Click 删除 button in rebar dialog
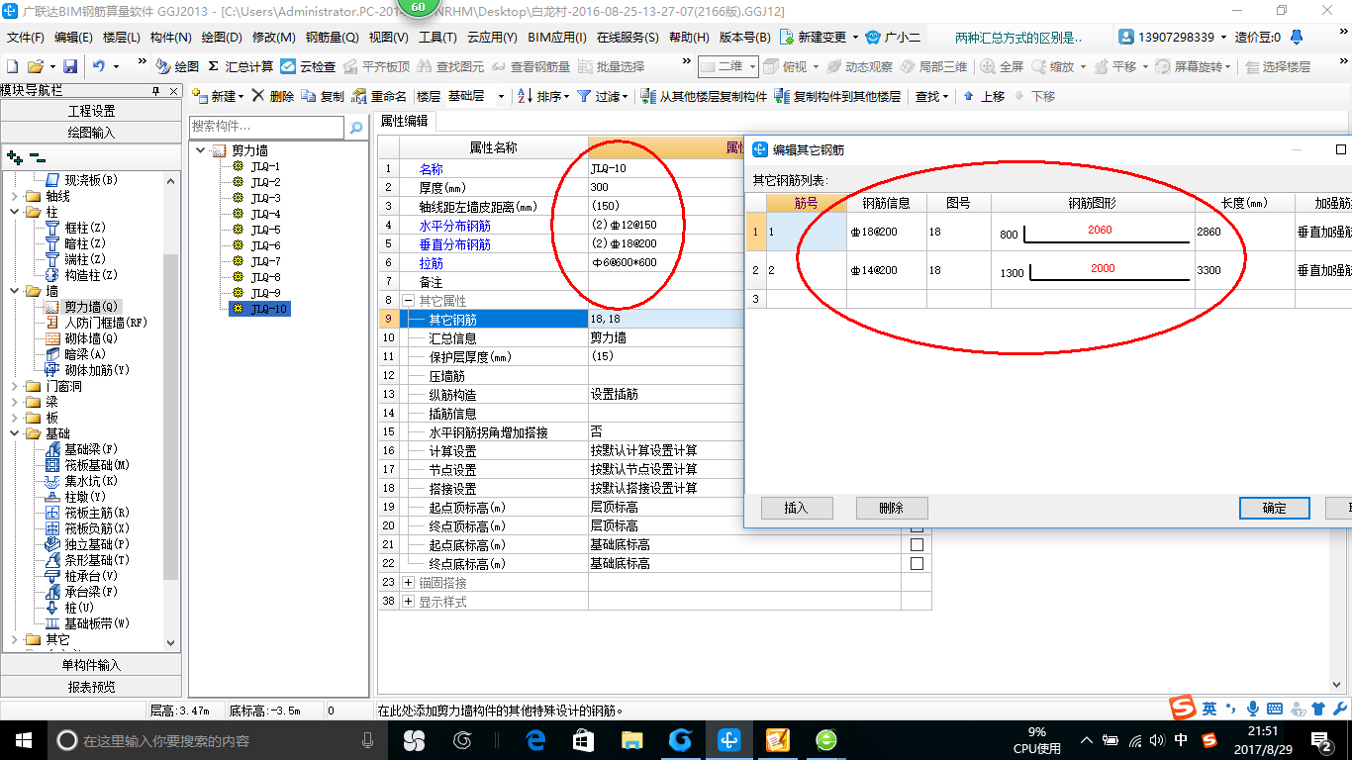The image size is (1352, 760). [x=892, y=508]
